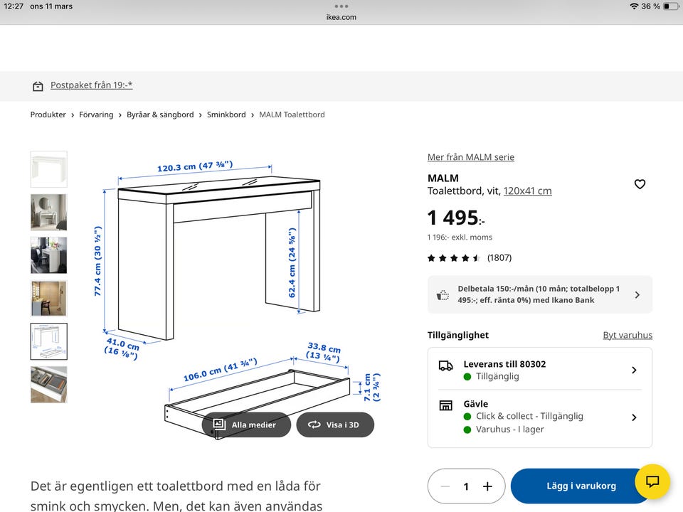This screenshot has height=512, width=683.
Task: Expand the Delbetala Ikano Bank offer
Action: pos(540,294)
